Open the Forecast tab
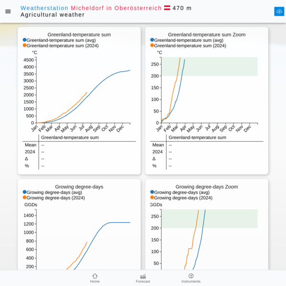The width and height of the screenshot is (286, 286). 143,278
